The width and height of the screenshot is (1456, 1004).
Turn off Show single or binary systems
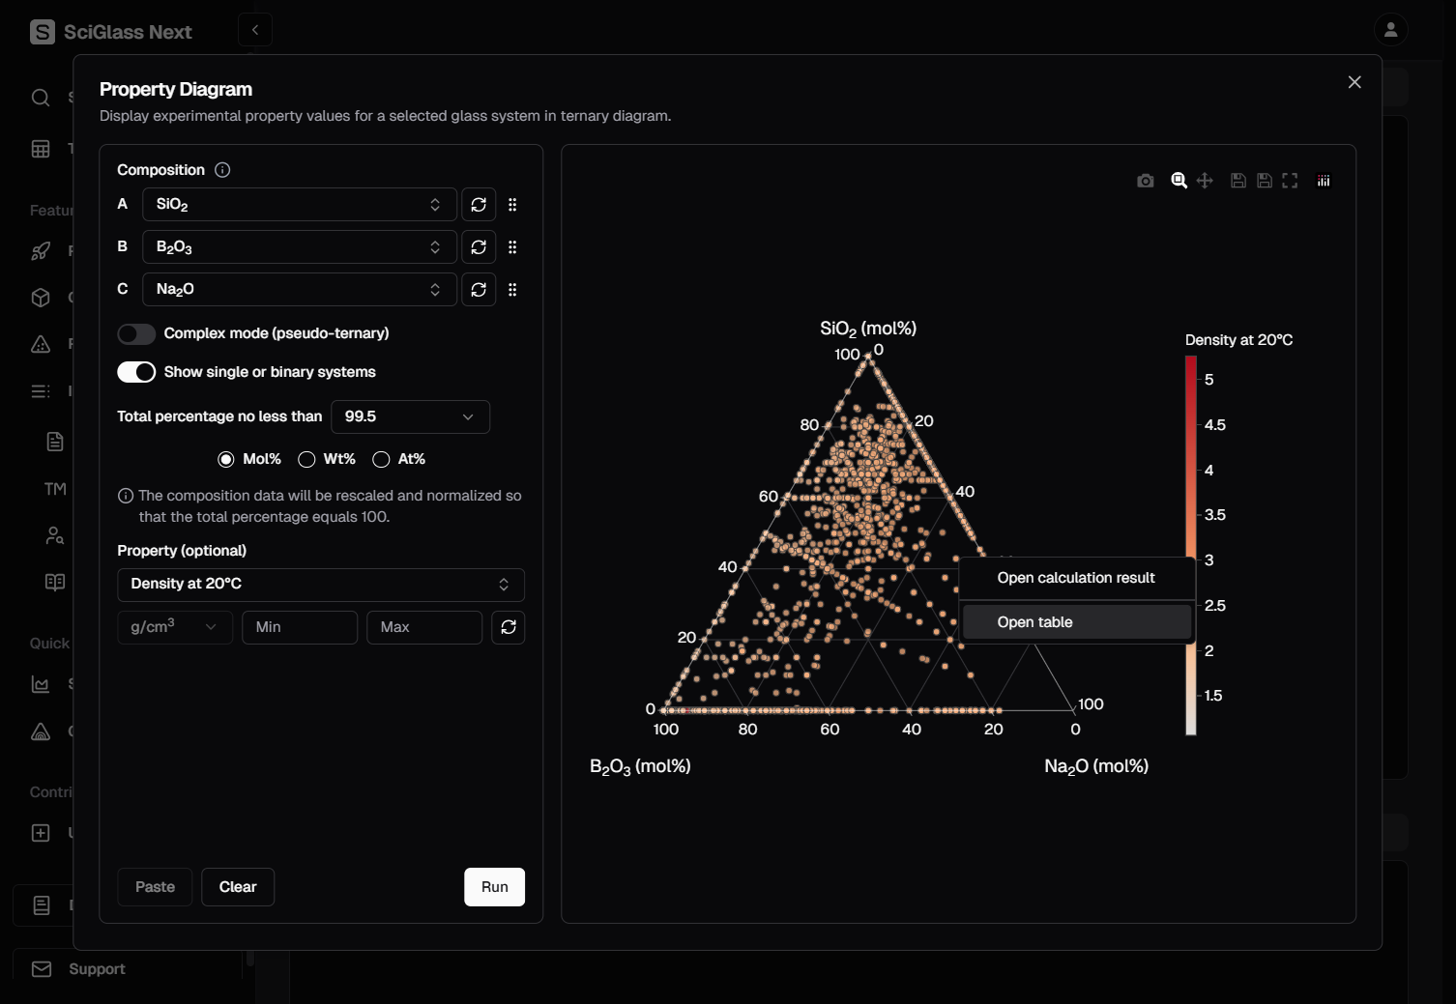point(136,373)
